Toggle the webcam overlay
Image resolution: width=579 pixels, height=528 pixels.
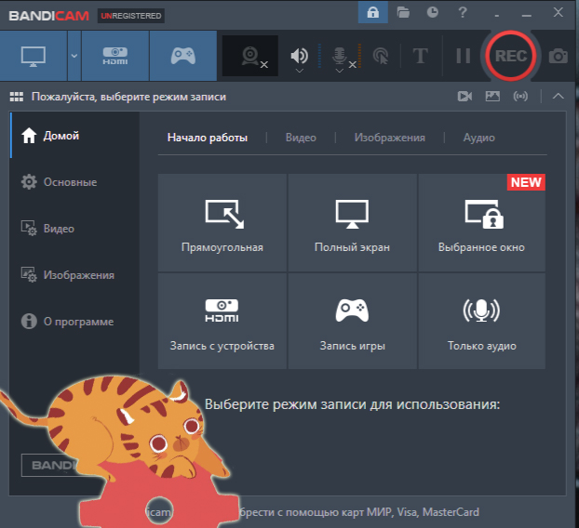click(x=249, y=56)
